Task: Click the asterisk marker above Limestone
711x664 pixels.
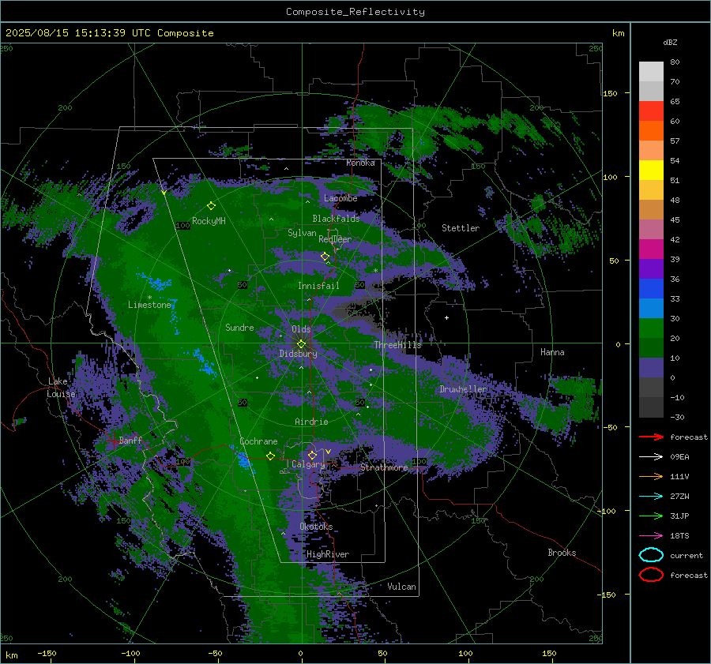Action: point(149,298)
